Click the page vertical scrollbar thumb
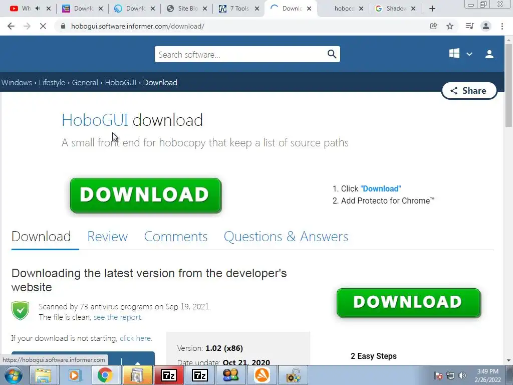 tap(508, 86)
